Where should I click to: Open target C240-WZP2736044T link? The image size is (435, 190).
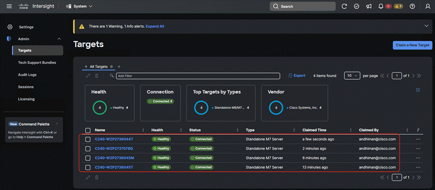pyautogui.click(x=114, y=139)
